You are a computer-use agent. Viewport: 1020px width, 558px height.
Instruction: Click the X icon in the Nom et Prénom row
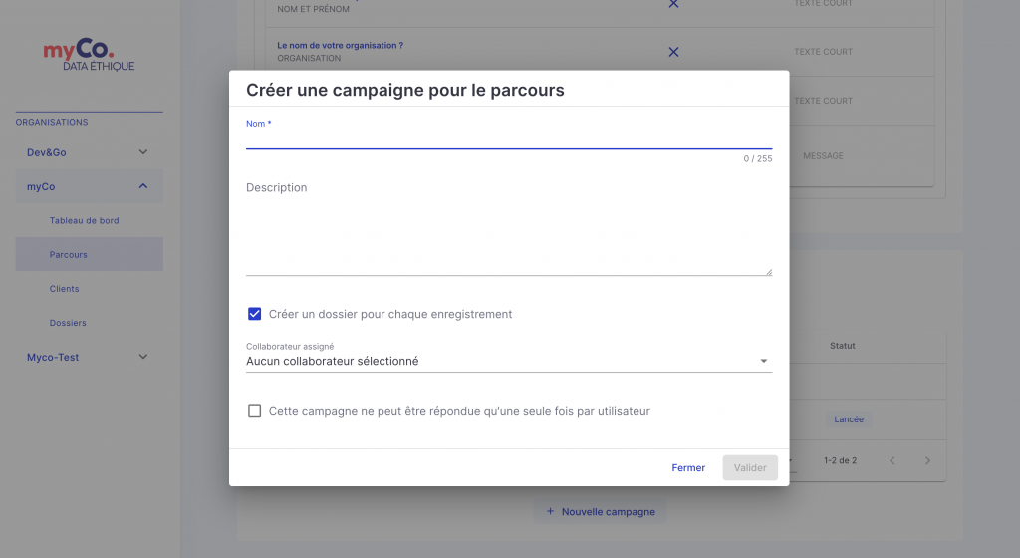[x=673, y=3]
